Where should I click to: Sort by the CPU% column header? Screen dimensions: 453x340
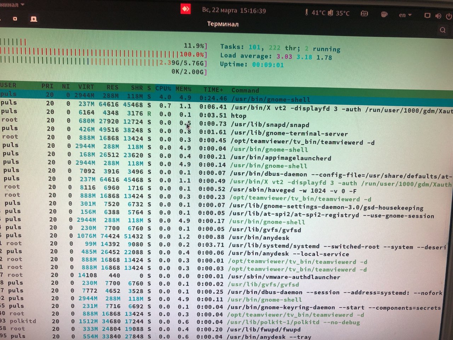163,88
